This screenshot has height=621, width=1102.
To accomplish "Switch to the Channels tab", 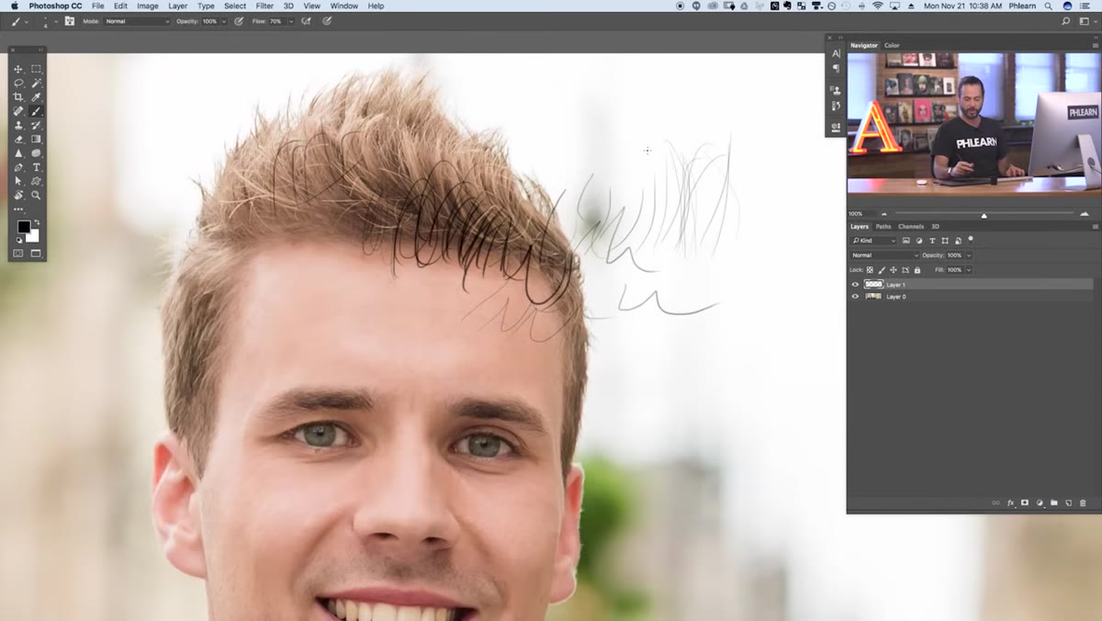I will pyautogui.click(x=910, y=226).
